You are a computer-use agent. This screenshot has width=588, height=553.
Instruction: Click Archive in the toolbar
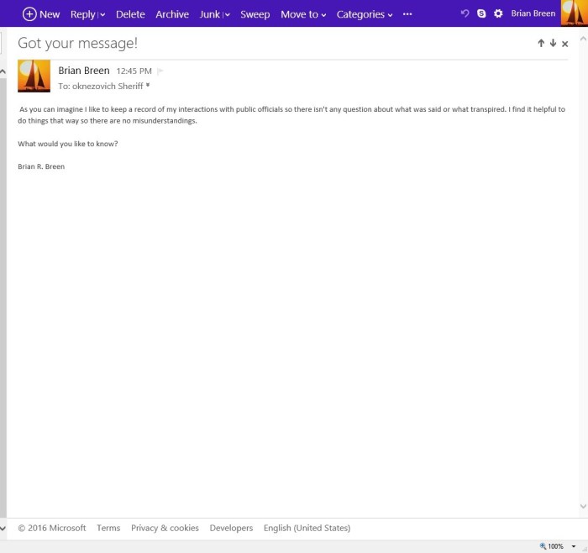[x=172, y=14]
